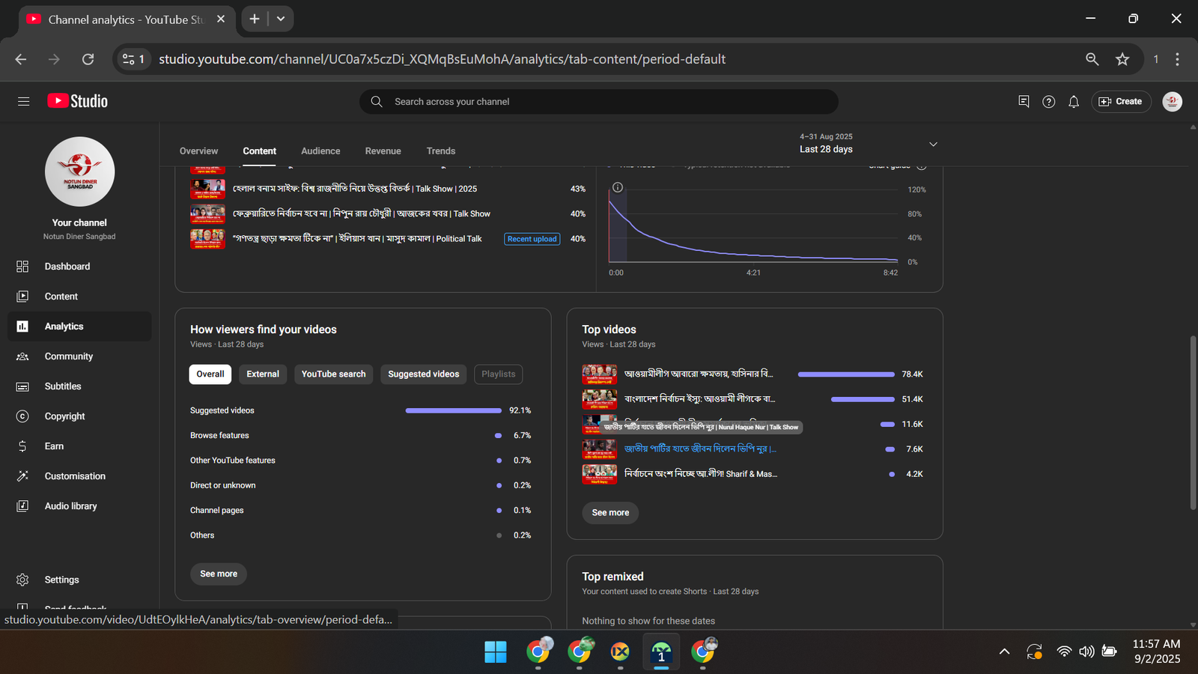Go to Earn in sidebar
This screenshot has width=1198, height=674.
pos(54,446)
